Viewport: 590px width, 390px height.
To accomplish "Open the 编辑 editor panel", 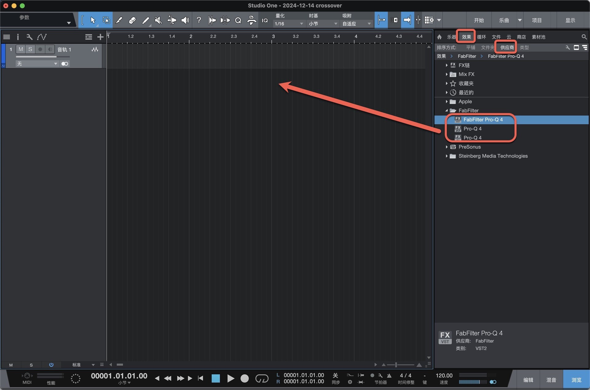I will 528,380.
